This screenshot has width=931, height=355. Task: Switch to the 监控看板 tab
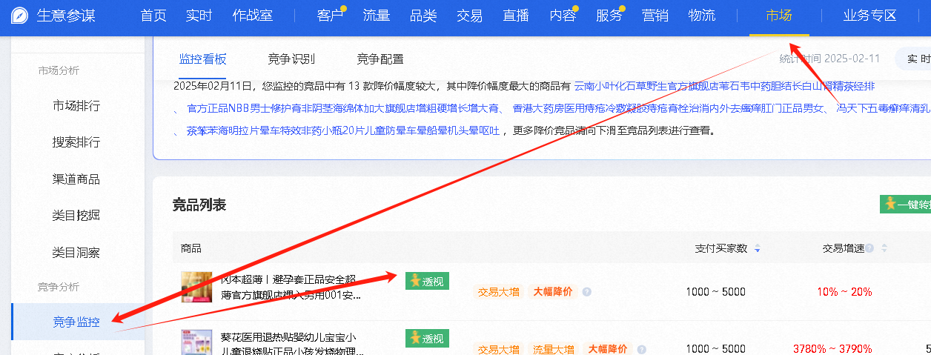click(x=203, y=59)
